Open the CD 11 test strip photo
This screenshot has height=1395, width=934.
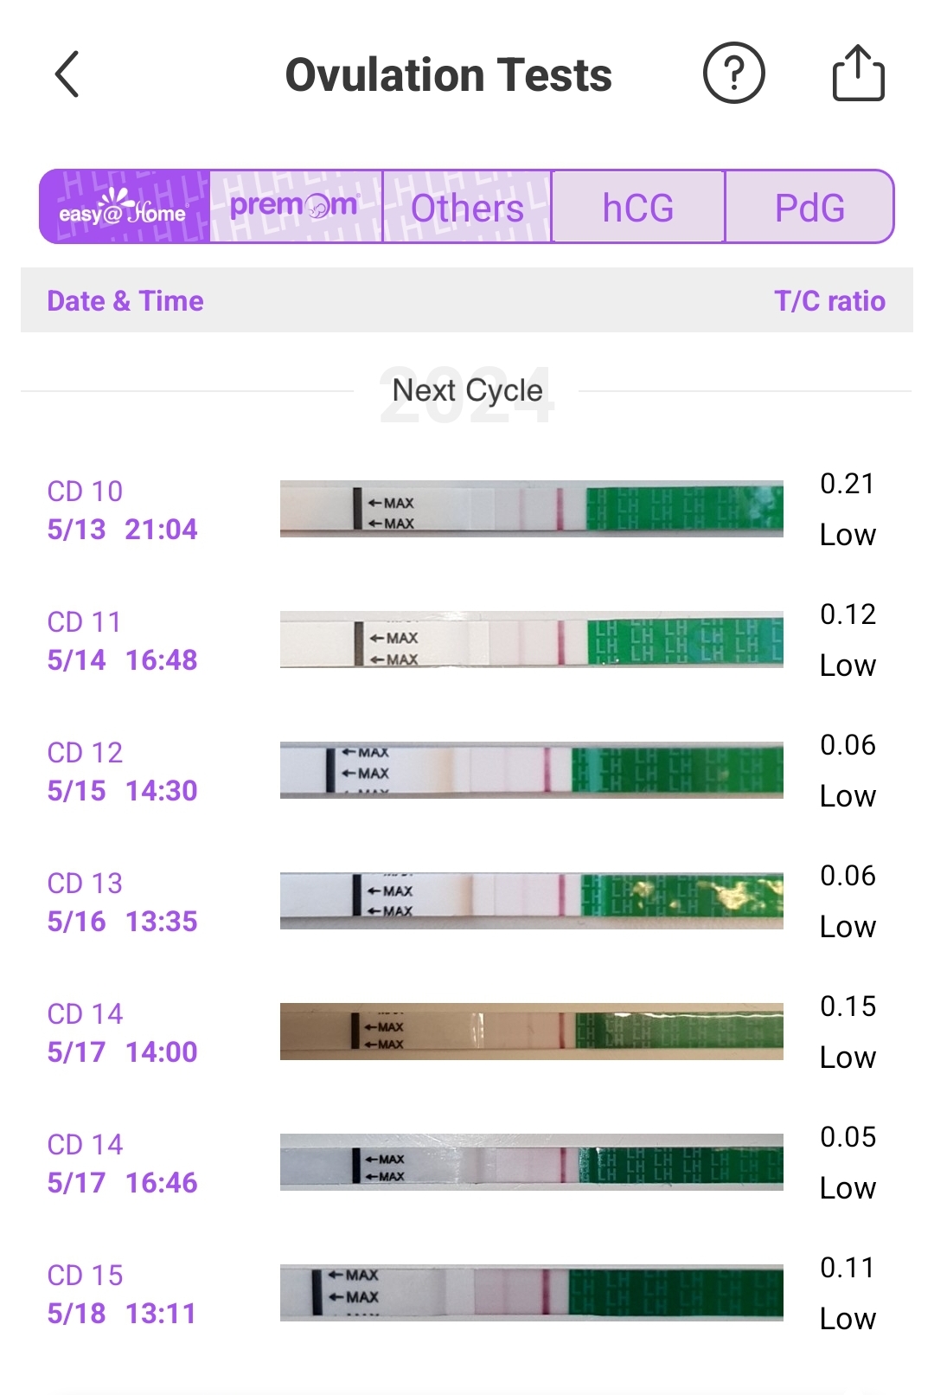[531, 640]
